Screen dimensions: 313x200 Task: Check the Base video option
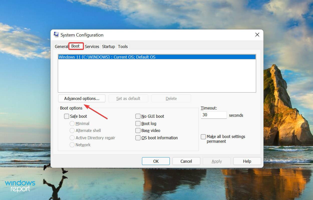pos(138,130)
